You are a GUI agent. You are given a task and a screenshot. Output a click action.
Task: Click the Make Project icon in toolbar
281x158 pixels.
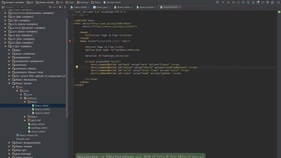click(217, 2)
